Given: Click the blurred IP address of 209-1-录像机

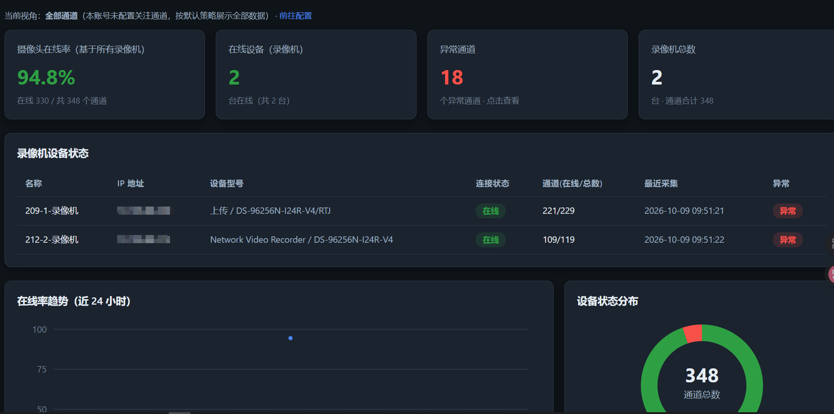Looking at the screenshot, I should [144, 211].
